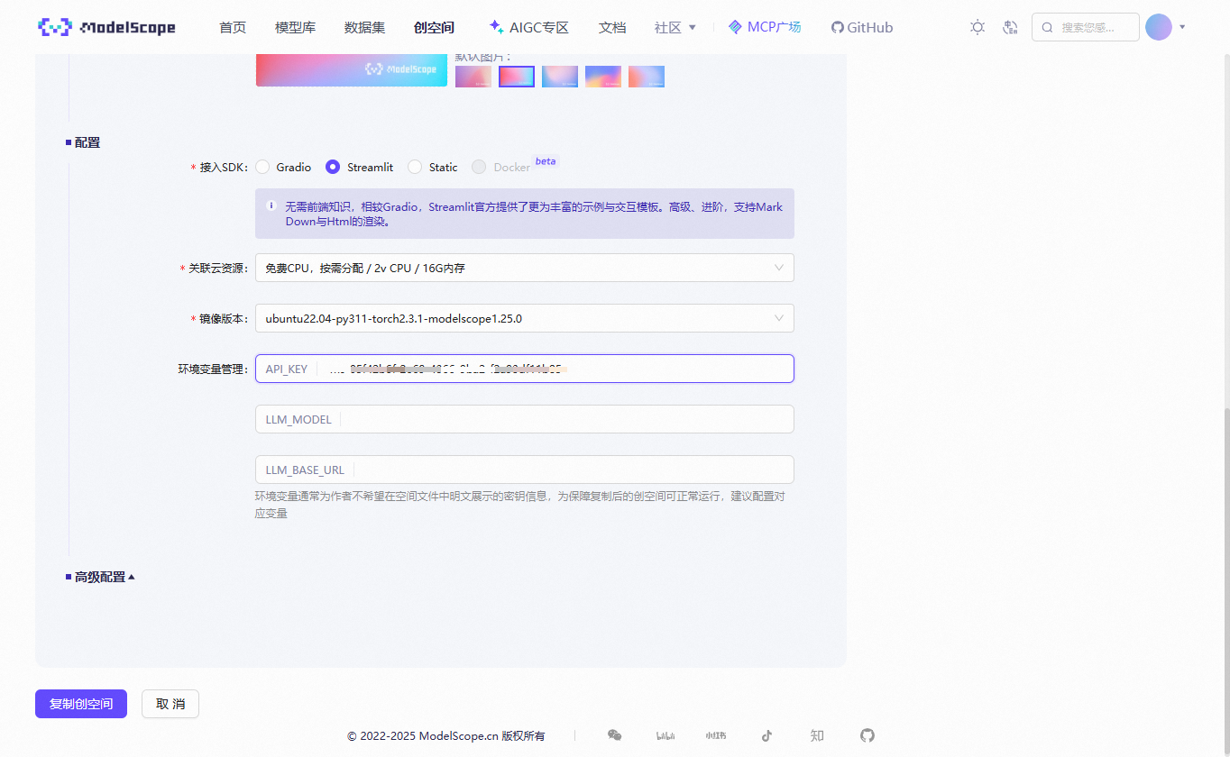Open the 数据集 navigation tab

363,27
